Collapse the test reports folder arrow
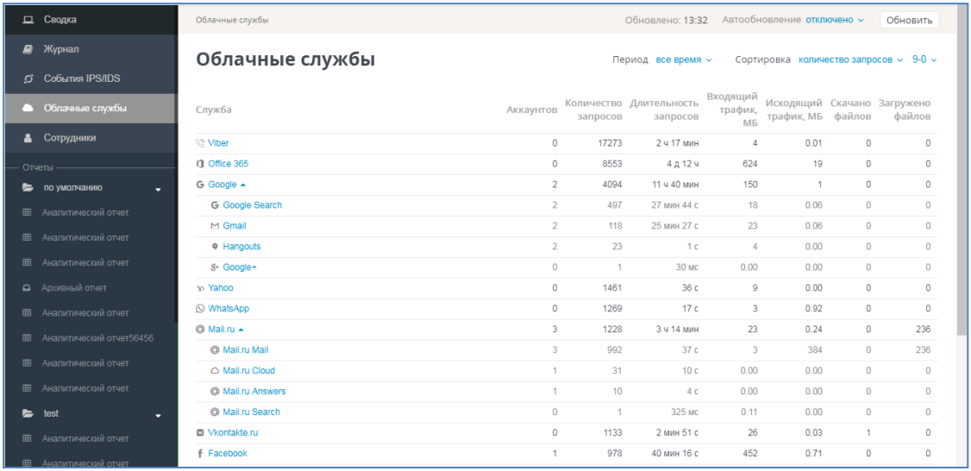 (158, 415)
